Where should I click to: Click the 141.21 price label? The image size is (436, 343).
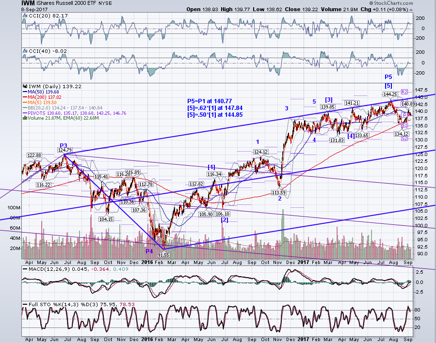pos(352,103)
